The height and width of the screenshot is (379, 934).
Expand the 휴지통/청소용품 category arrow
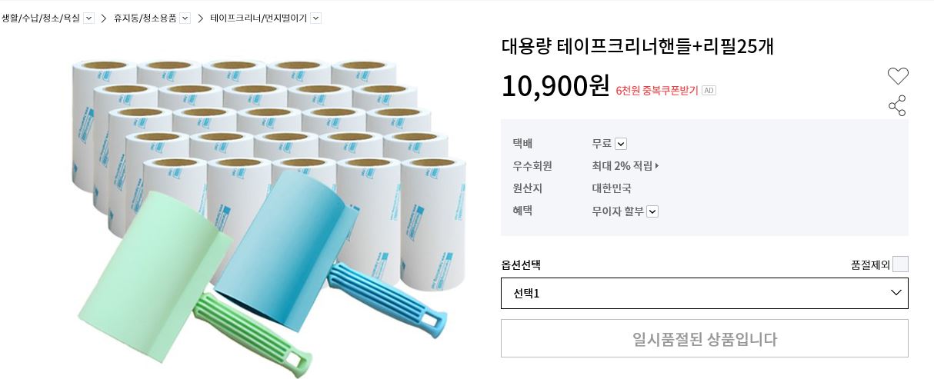[x=185, y=18]
